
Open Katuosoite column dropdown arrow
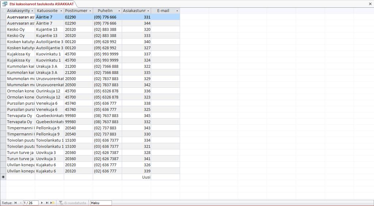61,11
